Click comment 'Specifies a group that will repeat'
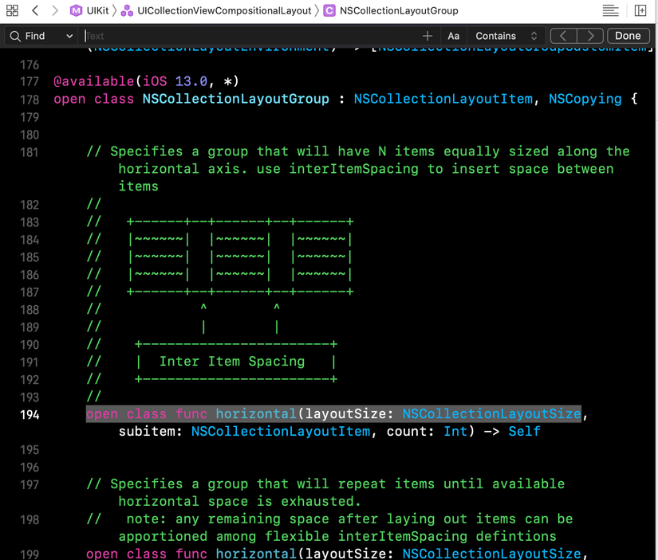Screen dimensions: 658x560 coord(247,484)
